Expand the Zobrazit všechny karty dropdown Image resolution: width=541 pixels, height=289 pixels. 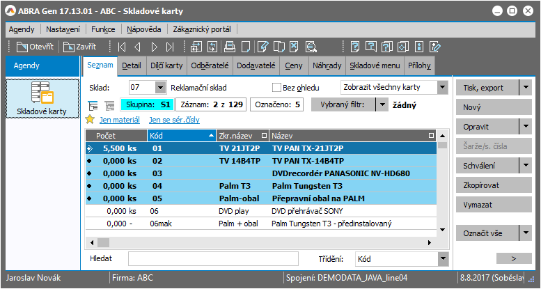pos(442,88)
